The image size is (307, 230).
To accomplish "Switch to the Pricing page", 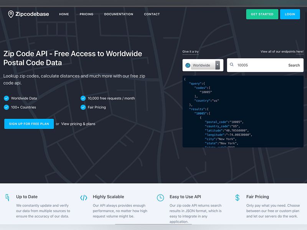I will 86,14.
